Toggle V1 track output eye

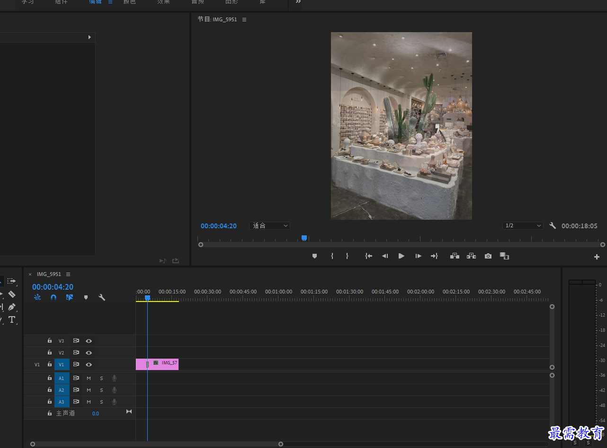89,364
